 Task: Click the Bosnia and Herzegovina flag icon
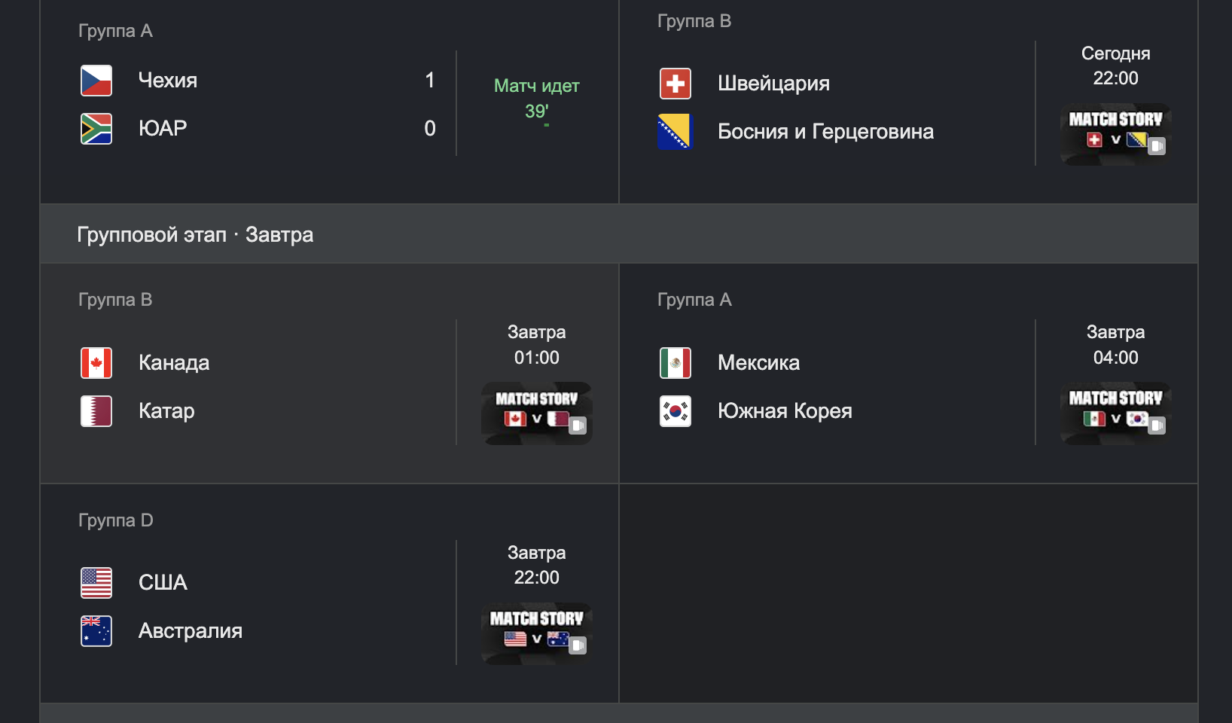point(675,132)
